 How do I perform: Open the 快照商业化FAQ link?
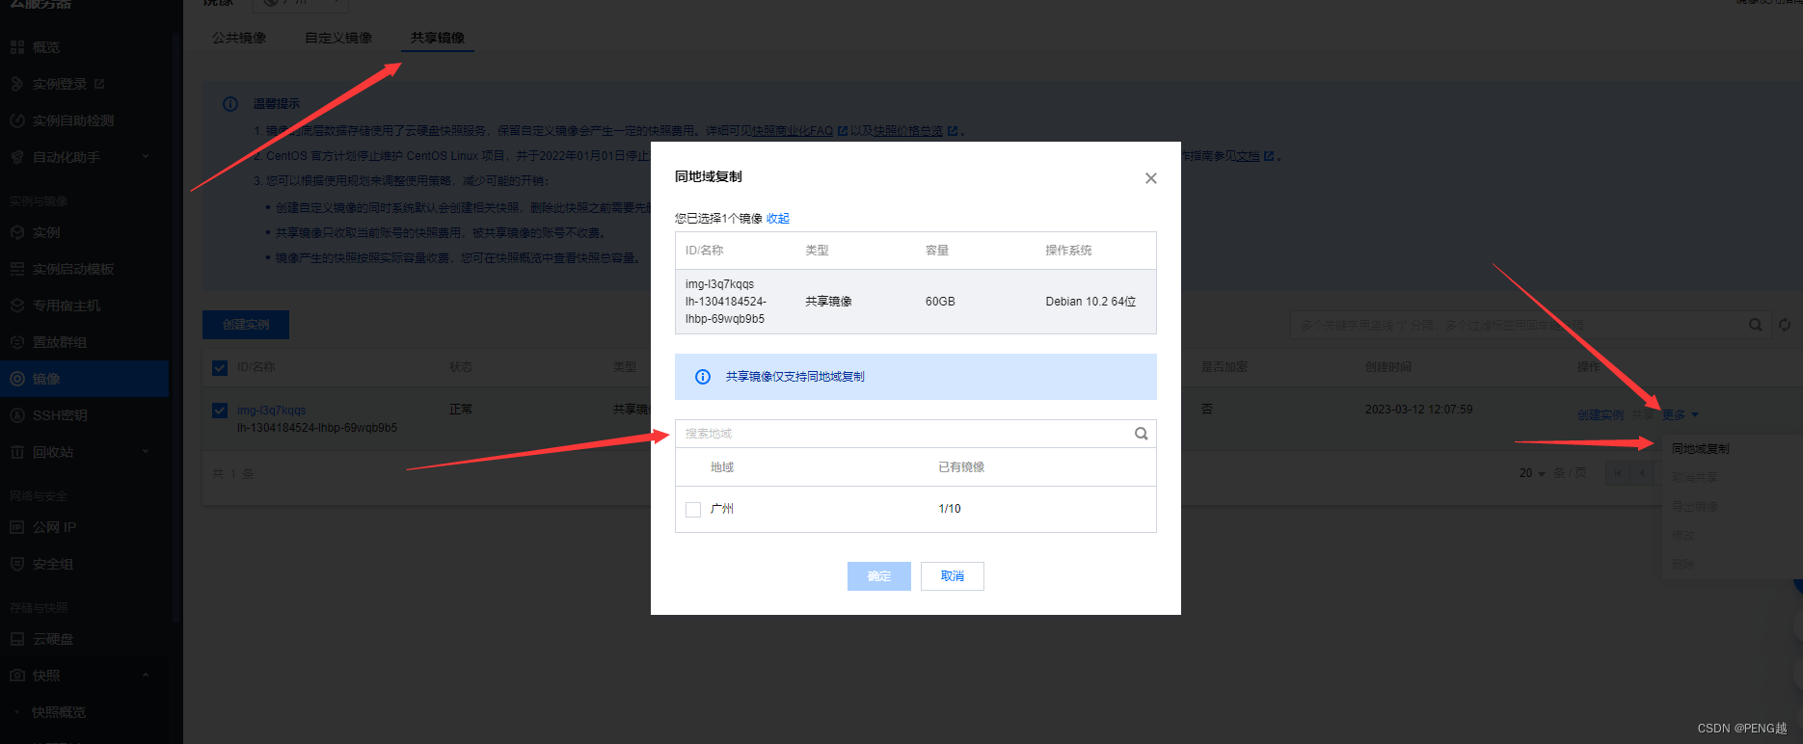click(x=793, y=131)
